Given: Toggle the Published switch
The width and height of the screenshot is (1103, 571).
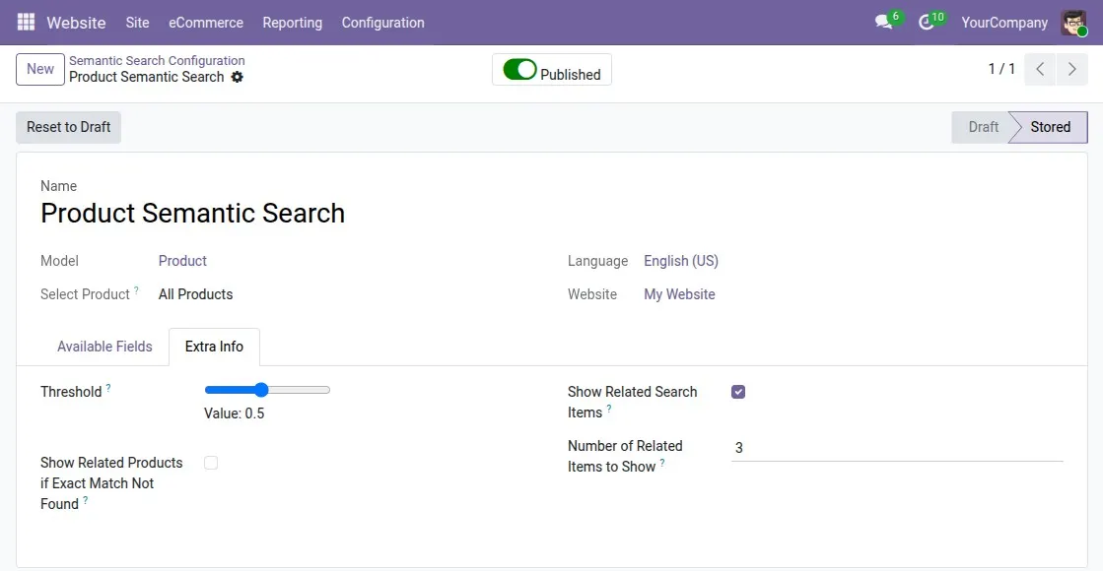Looking at the screenshot, I should 519,70.
